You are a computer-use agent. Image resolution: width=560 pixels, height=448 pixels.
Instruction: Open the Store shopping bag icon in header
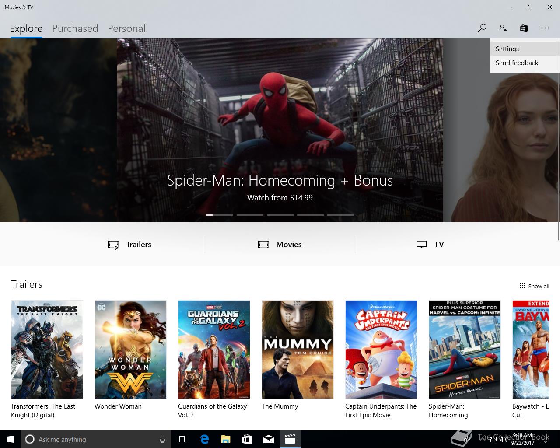point(524,28)
